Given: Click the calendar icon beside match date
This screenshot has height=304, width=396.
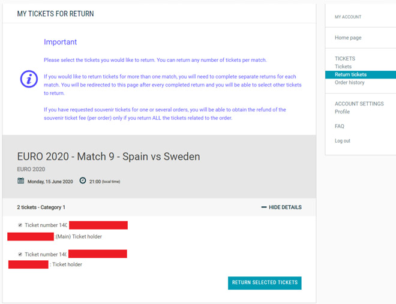Looking at the screenshot, I should 21,180.
